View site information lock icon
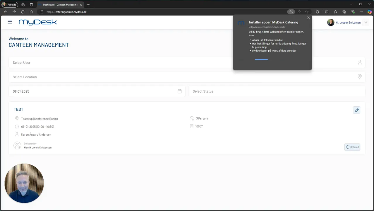The height and width of the screenshot is (211, 374). [x=42, y=12]
